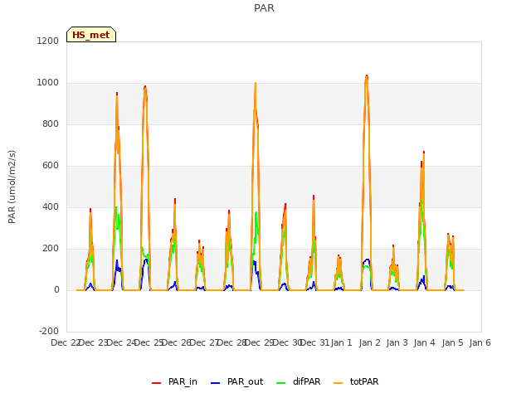Click the Jan 3 x-axis label
This screenshot has width=531, height=398.
397,342
